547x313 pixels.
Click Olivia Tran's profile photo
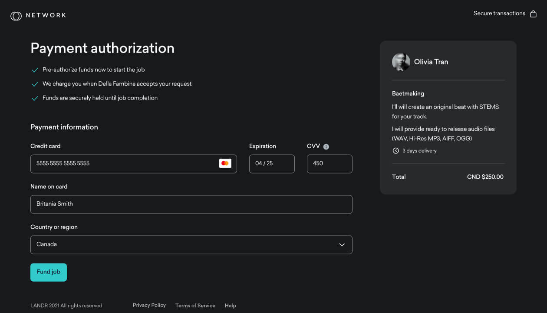point(401,62)
